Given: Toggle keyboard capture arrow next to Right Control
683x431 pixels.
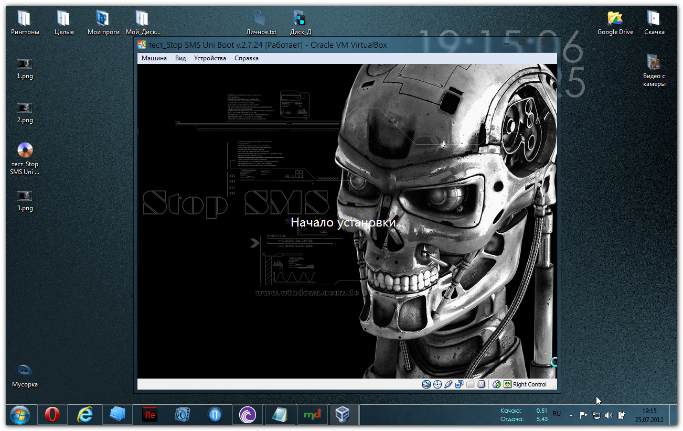Looking at the screenshot, I should point(507,384).
